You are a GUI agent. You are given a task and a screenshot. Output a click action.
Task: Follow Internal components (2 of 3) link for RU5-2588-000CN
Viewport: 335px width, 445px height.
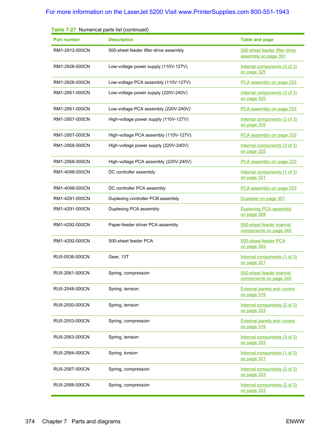tap(269, 388)
